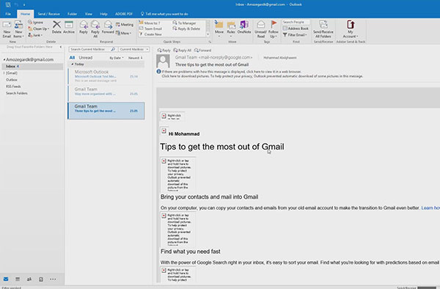The image size is (440, 289).
Task: Expand the [Gmail] folder
Action: tap(4, 73)
